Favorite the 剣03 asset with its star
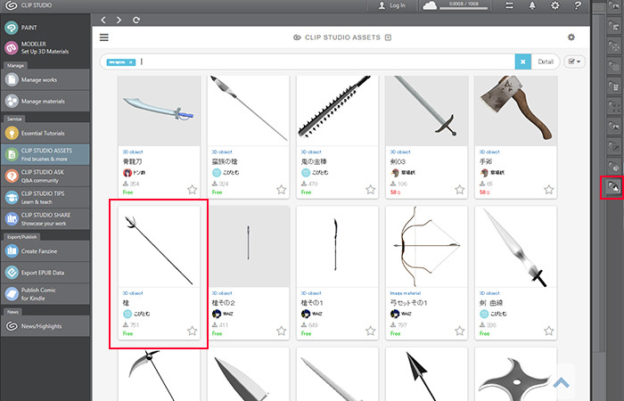The image size is (624, 401). click(x=460, y=189)
